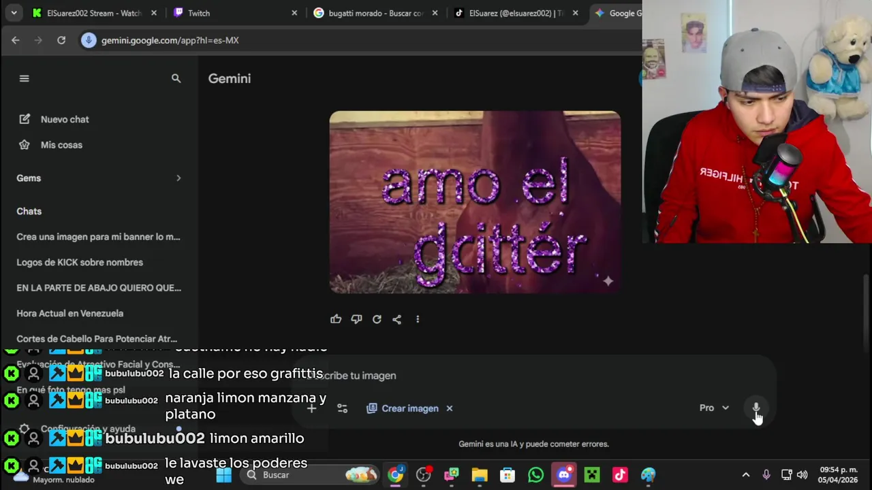Open OBS Studio from the taskbar

424,475
